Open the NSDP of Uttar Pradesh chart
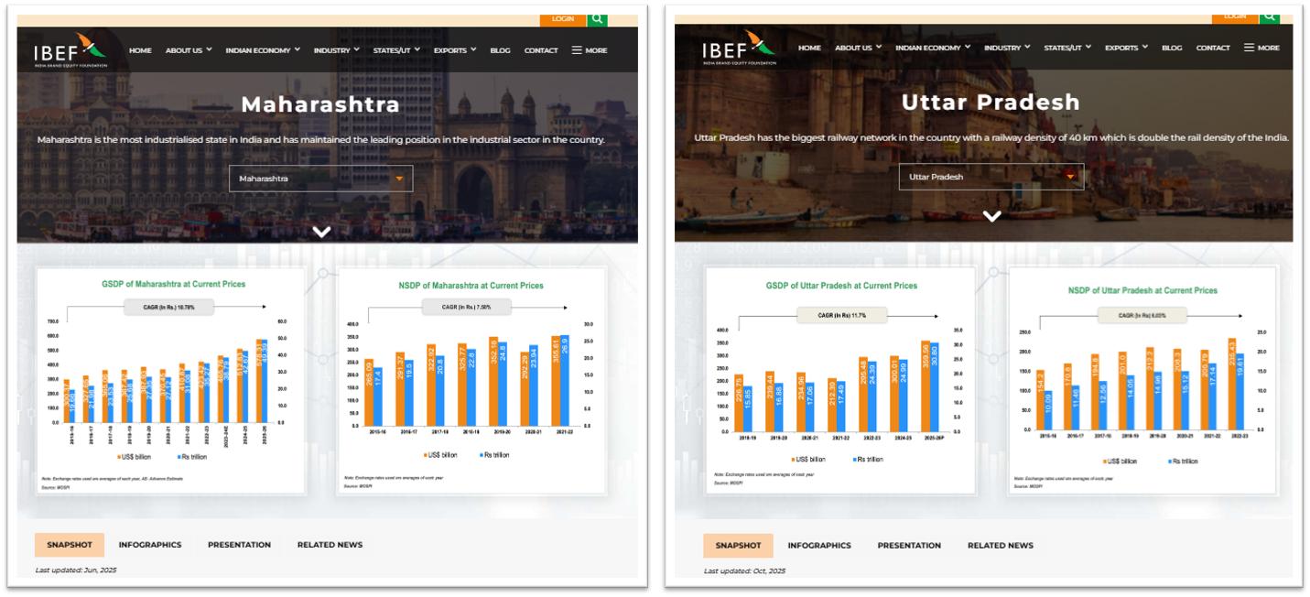Viewport: 1310px width, 597px height. pyautogui.click(x=1142, y=380)
